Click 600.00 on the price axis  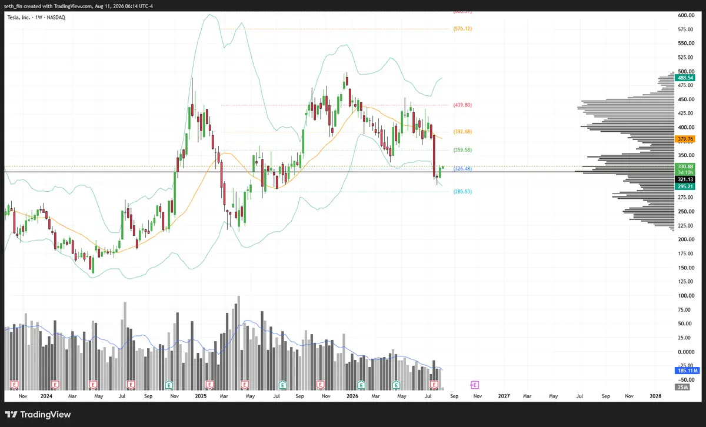click(x=686, y=15)
